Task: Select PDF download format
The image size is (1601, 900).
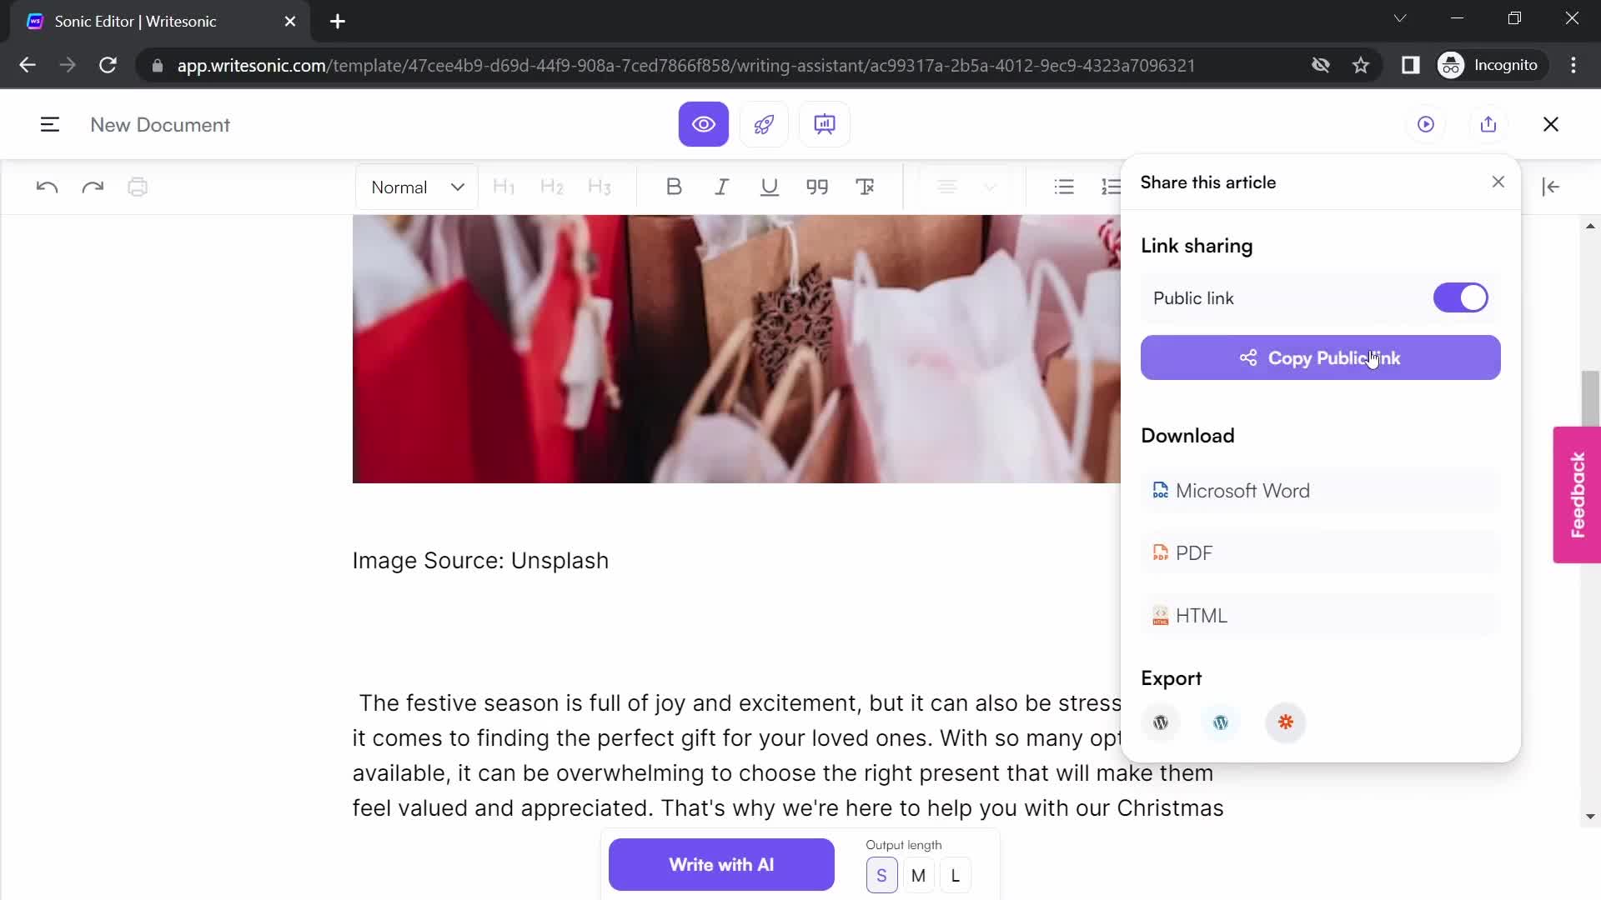Action: pos(1194,552)
